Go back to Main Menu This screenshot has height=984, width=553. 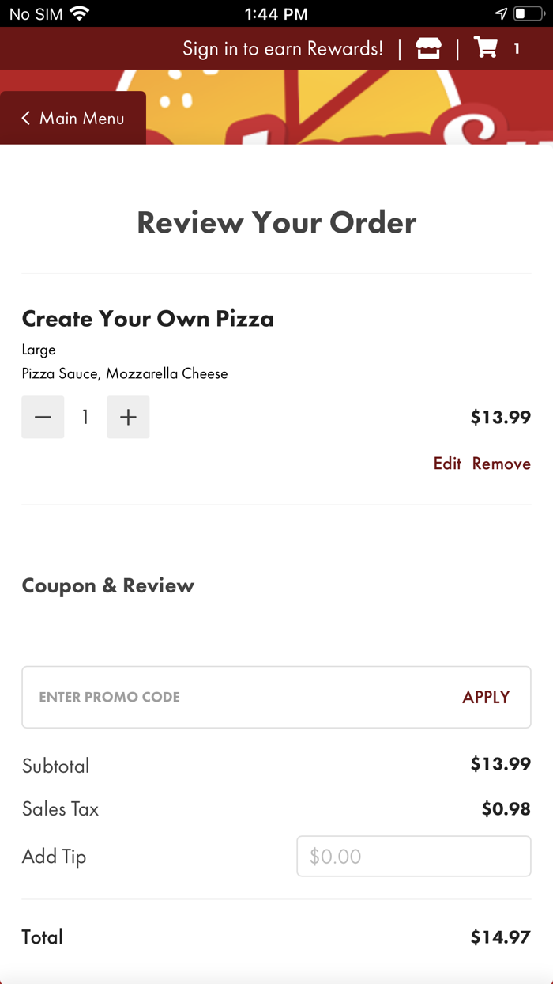(x=73, y=119)
